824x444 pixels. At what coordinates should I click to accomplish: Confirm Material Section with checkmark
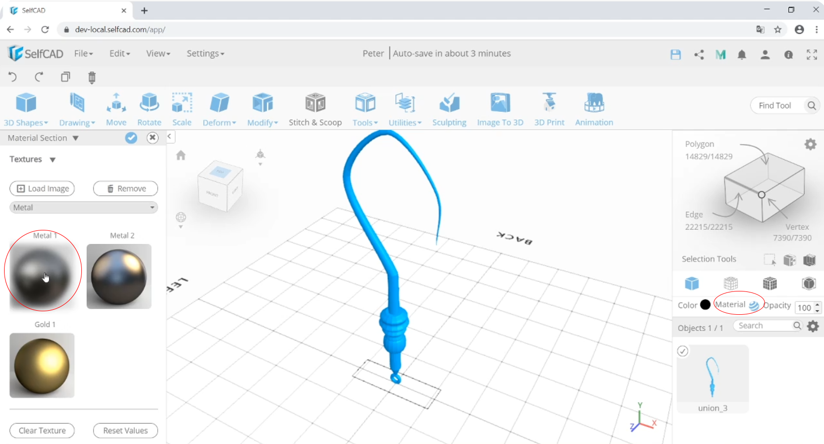point(131,138)
